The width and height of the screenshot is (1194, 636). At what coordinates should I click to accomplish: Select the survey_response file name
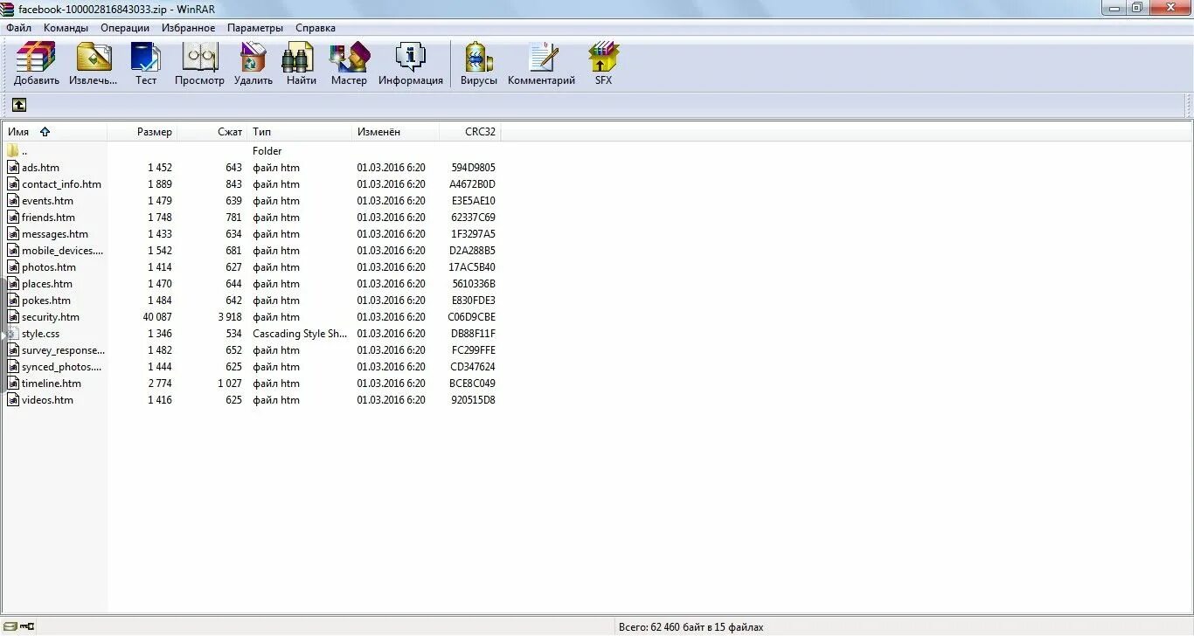point(63,350)
